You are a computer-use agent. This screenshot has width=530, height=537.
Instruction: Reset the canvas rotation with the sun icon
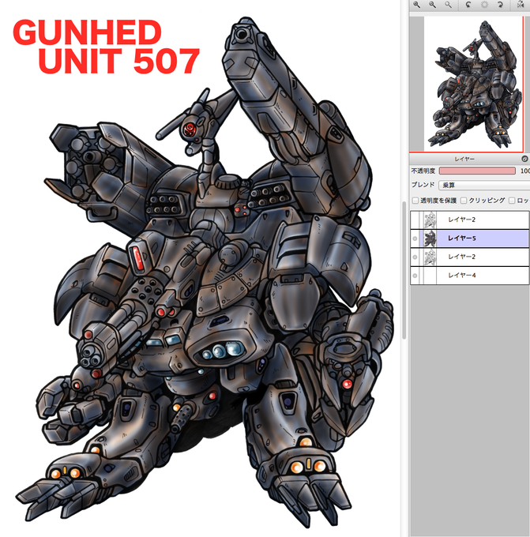coord(484,5)
